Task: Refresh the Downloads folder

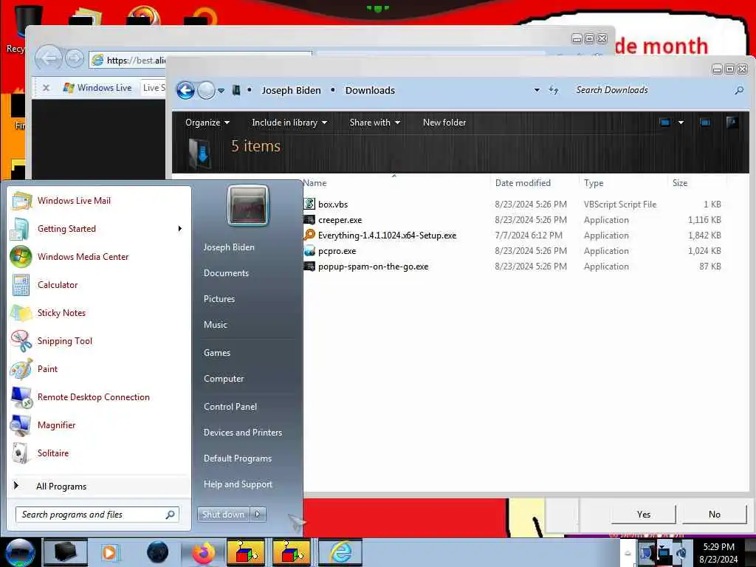Action: (x=554, y=90)
